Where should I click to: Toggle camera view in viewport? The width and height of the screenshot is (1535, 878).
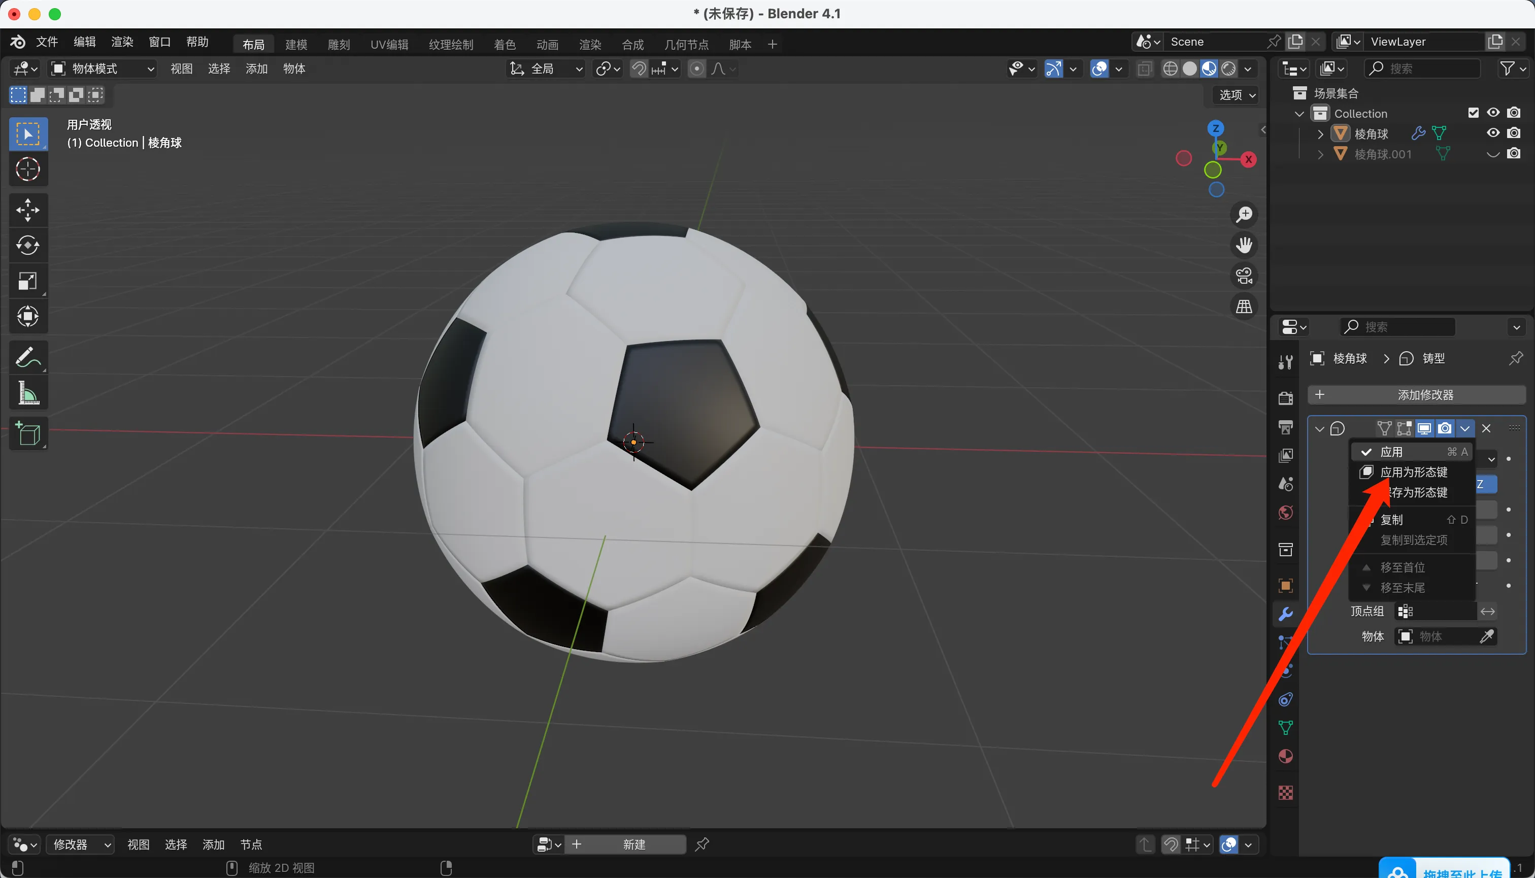[1244, 276]
